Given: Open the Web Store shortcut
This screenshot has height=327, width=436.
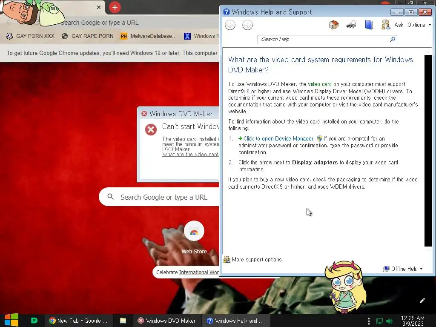Looking at the screenshot, I should 194,237.
